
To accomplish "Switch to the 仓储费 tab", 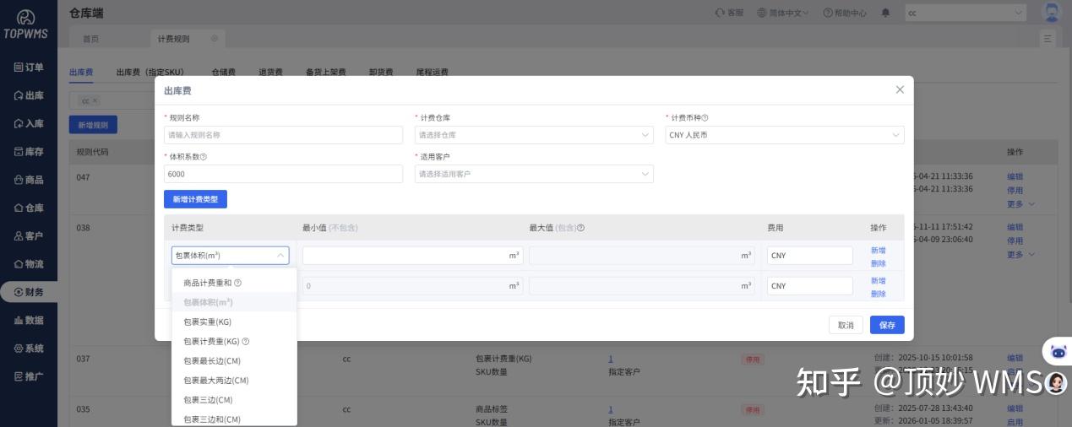I will tap(224, 73).
